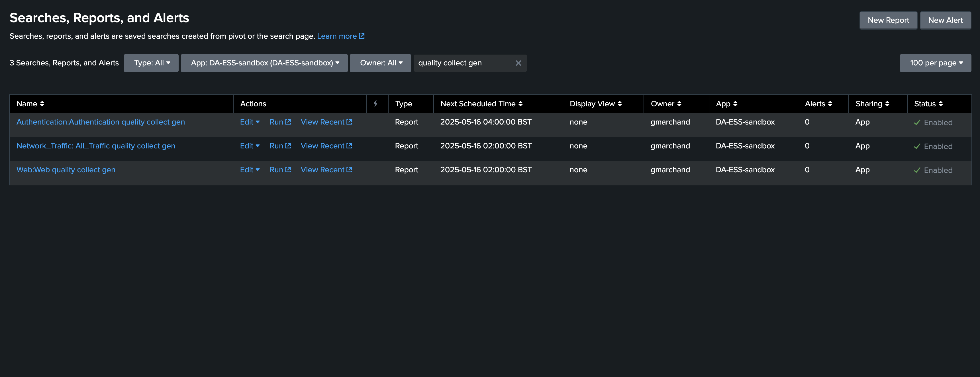980x377 pixels.
Task: Run the Web:Web quality collect gen report
Action: pyautogui.click(x=280, y=170)
